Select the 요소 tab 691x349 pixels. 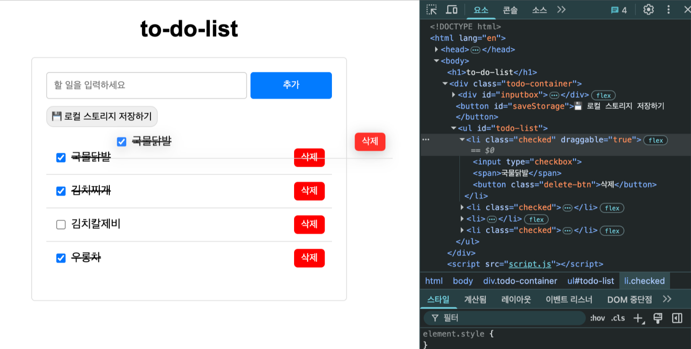pos(481,10)
